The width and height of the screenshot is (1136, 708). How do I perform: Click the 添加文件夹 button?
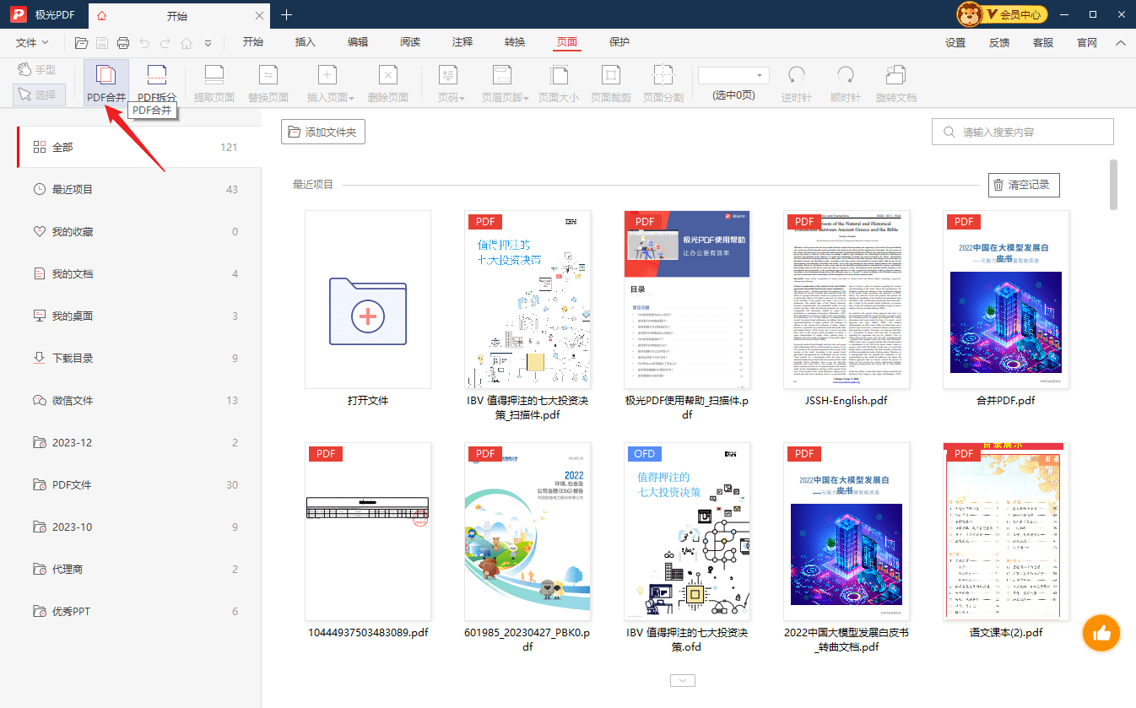[322, 132]
